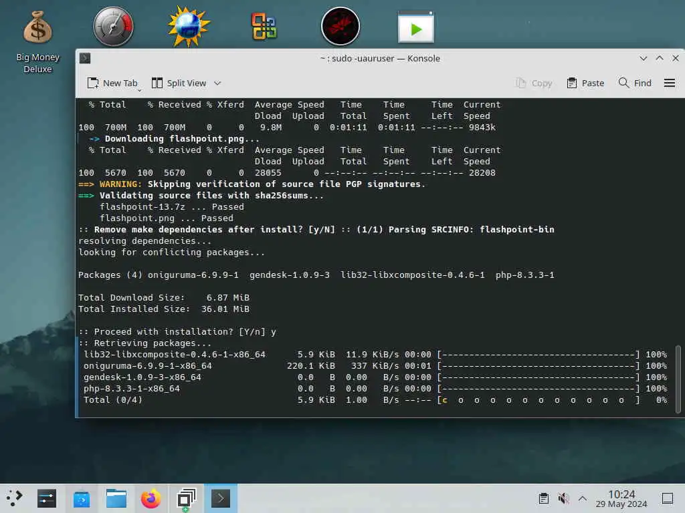This screenshot has height=513, width=685.
Task: Open the clock showing 10:24
Action: (x=621, y=498)
